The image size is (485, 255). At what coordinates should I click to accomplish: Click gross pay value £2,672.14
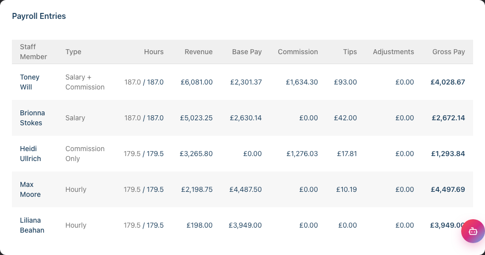[449, 118]
